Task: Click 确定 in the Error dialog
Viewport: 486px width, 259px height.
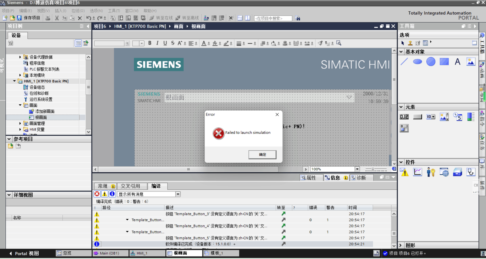Action: click(x=262, y=155)
